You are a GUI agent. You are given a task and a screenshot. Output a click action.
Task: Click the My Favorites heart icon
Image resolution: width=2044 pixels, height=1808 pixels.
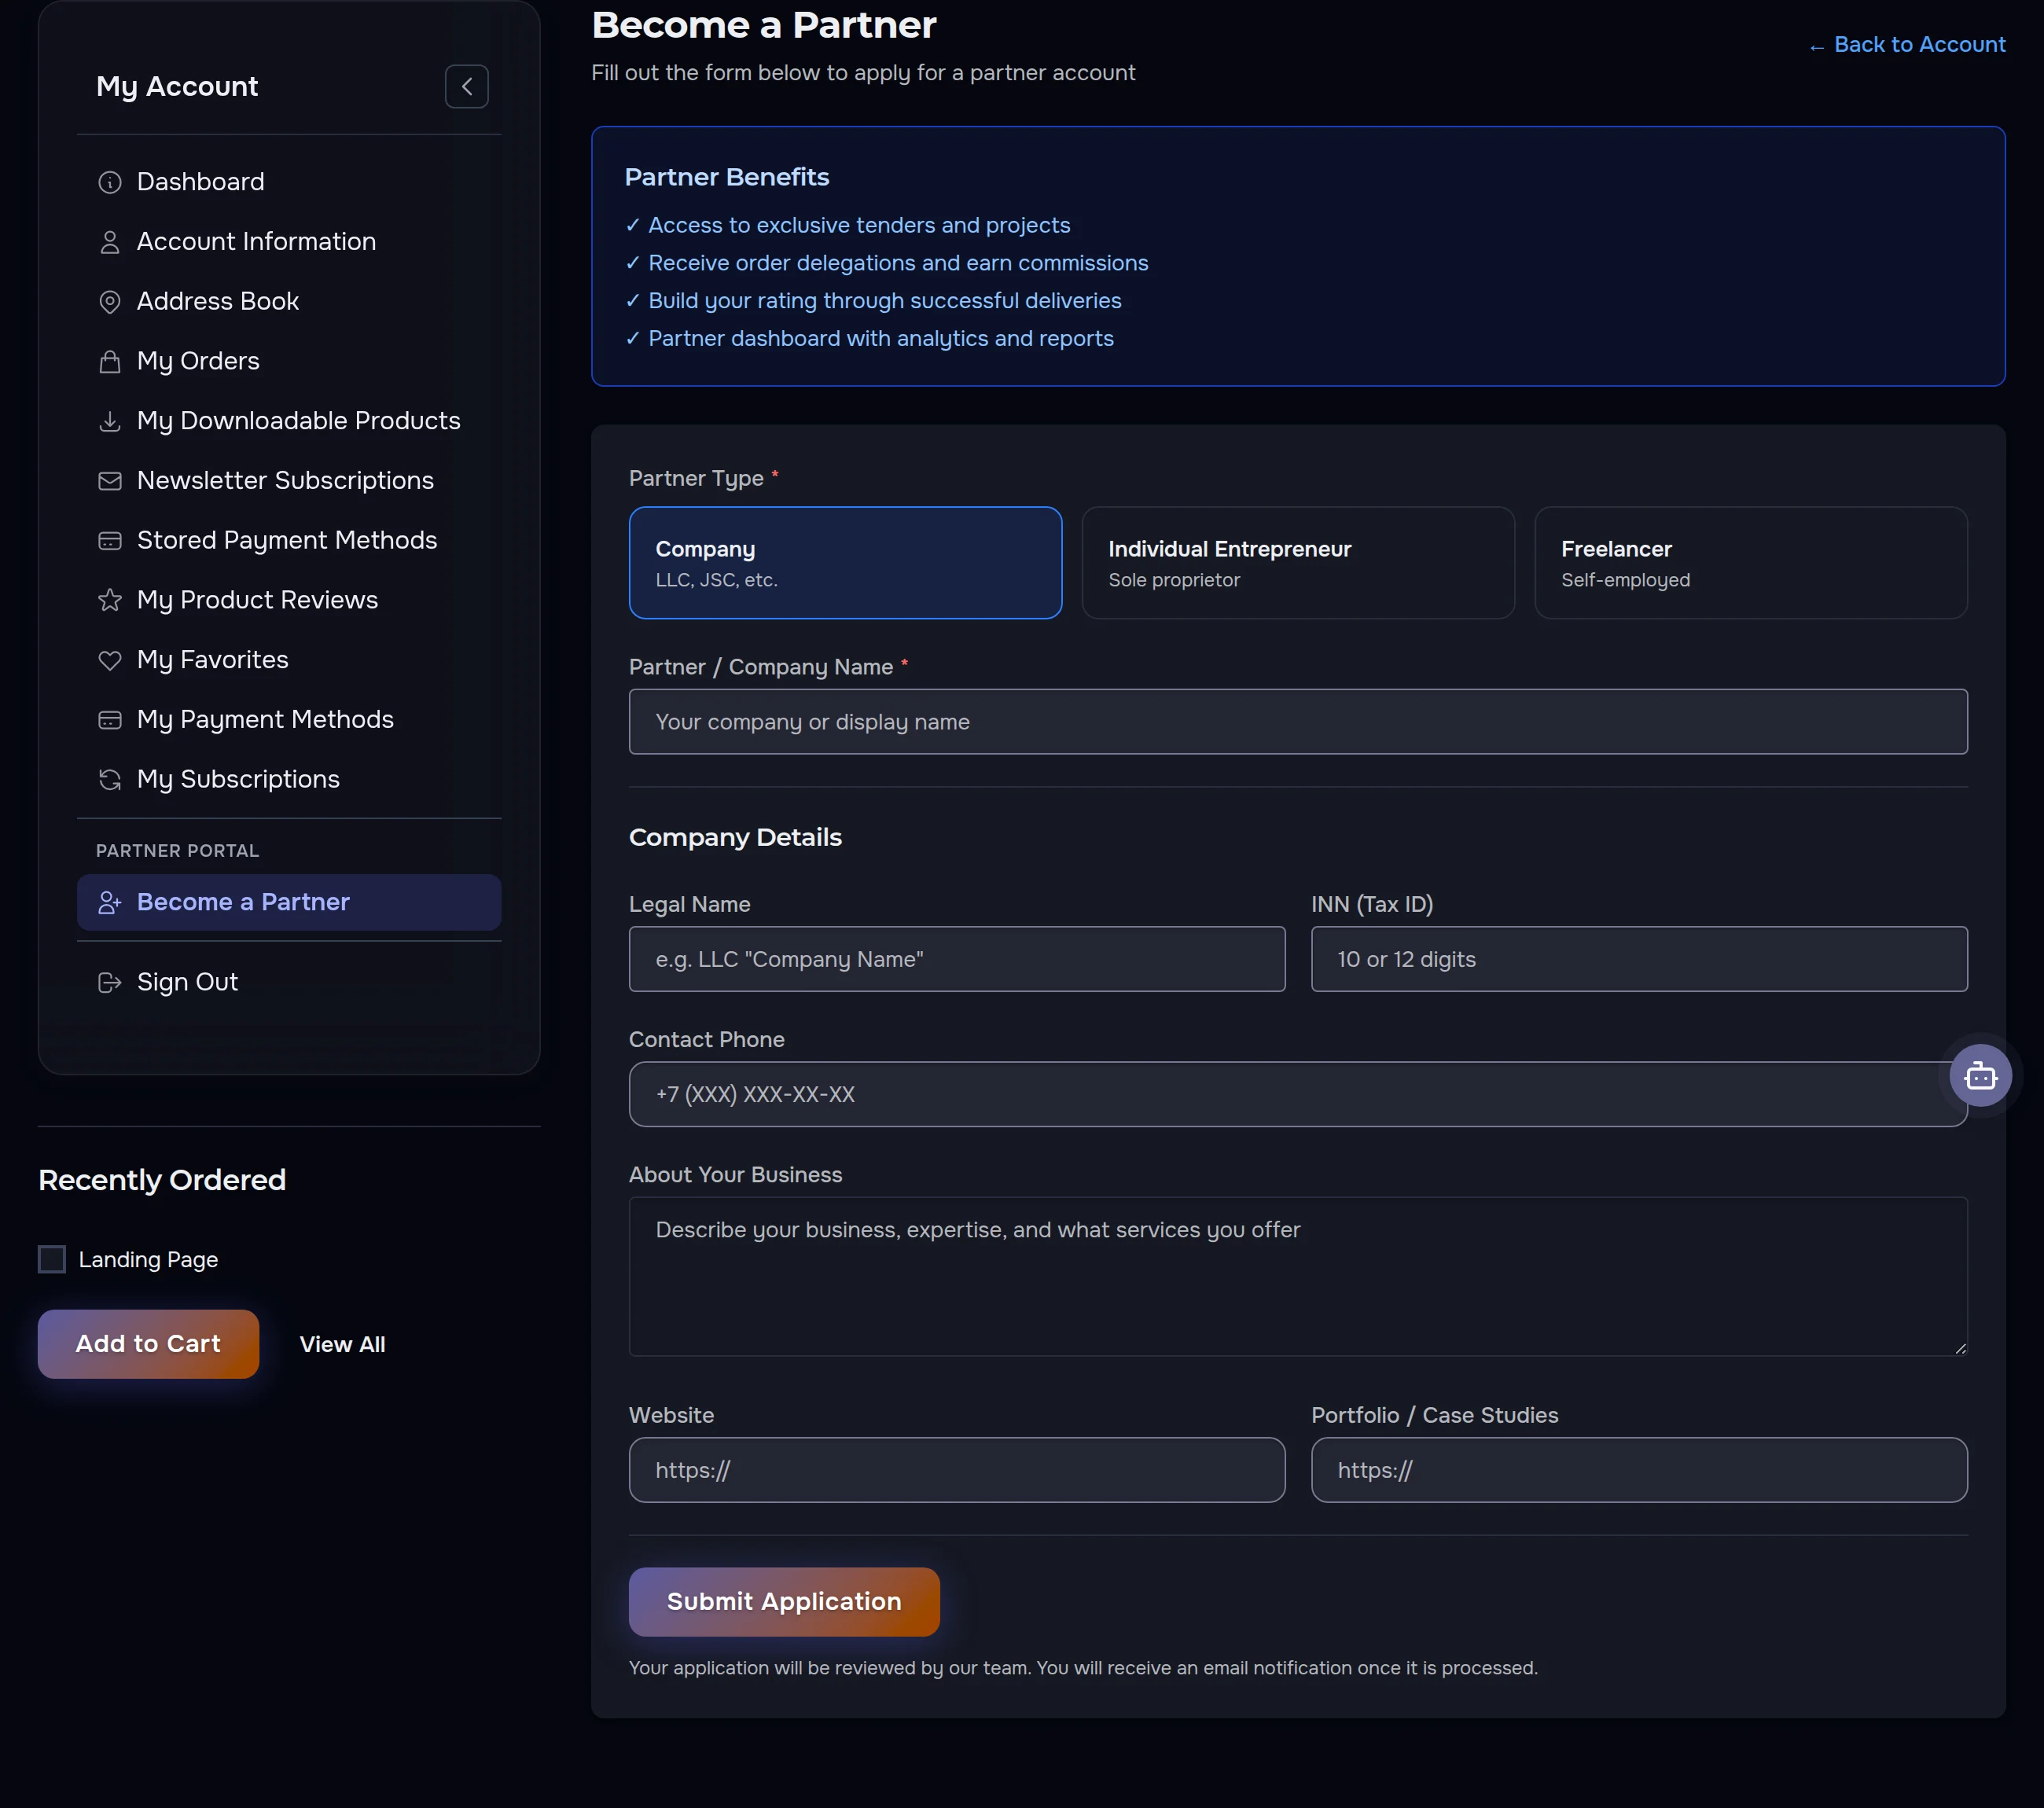(110, 660)
